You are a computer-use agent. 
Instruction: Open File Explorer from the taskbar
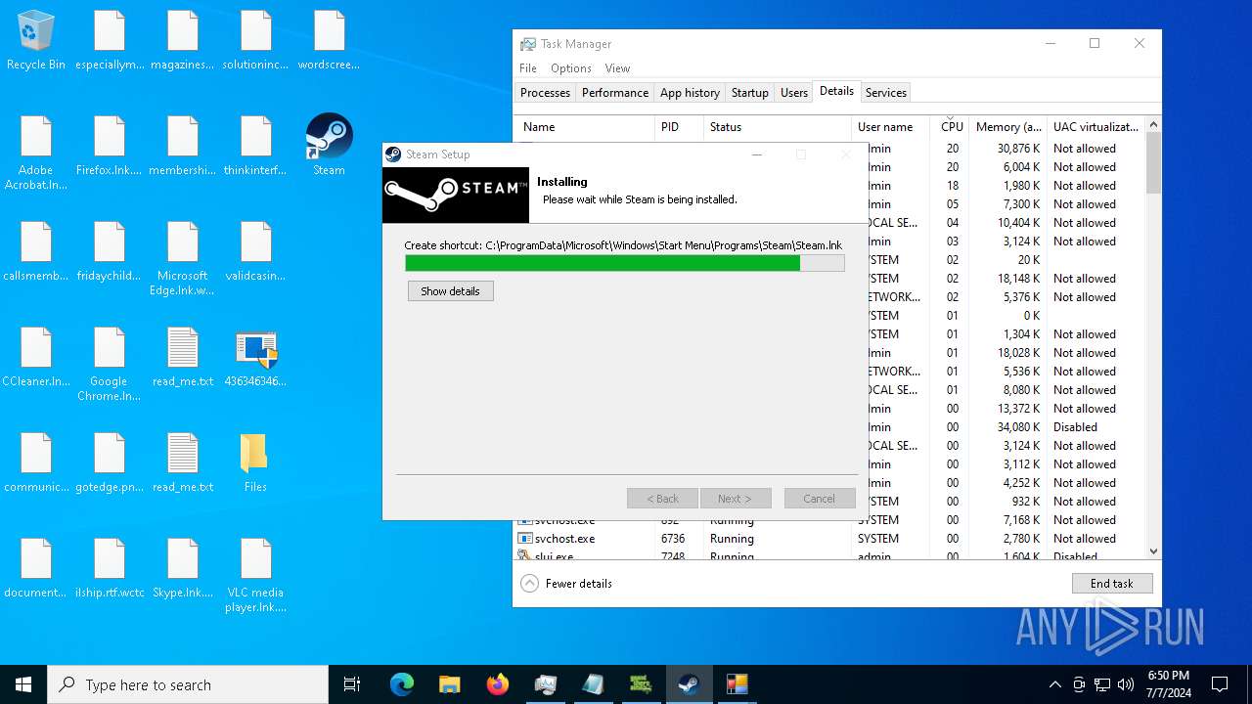tap(449, 684)
